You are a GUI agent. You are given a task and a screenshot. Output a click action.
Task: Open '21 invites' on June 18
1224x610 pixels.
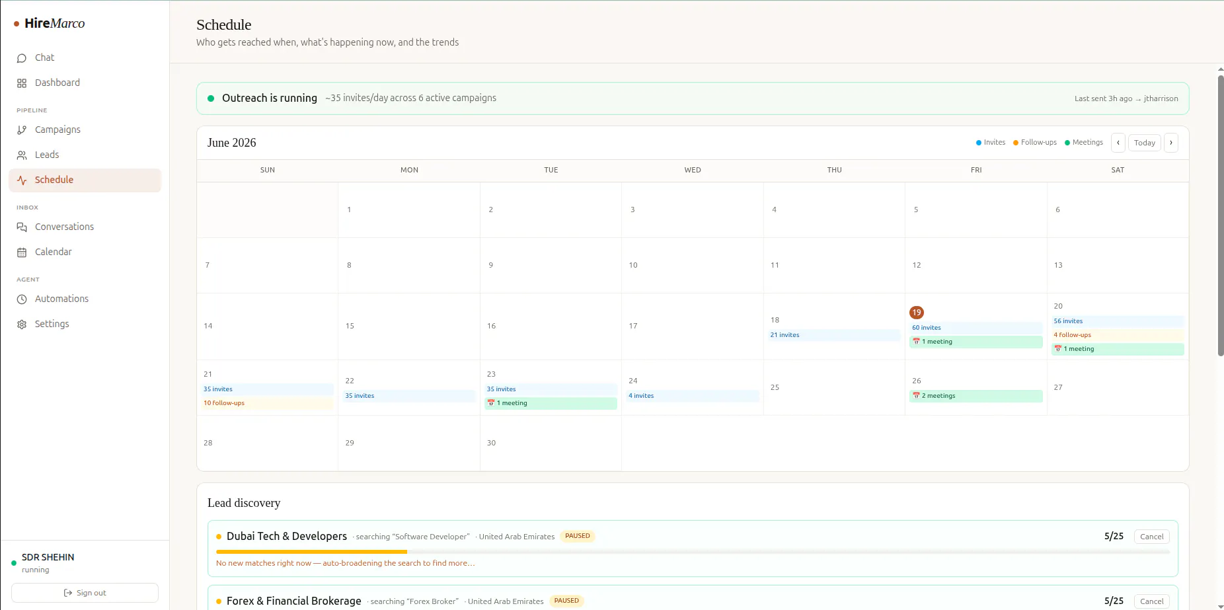pyautogui.click(x=834, y=335)
